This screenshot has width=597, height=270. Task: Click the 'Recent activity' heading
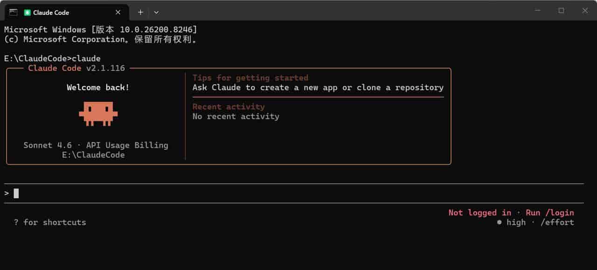click(229, 107)
